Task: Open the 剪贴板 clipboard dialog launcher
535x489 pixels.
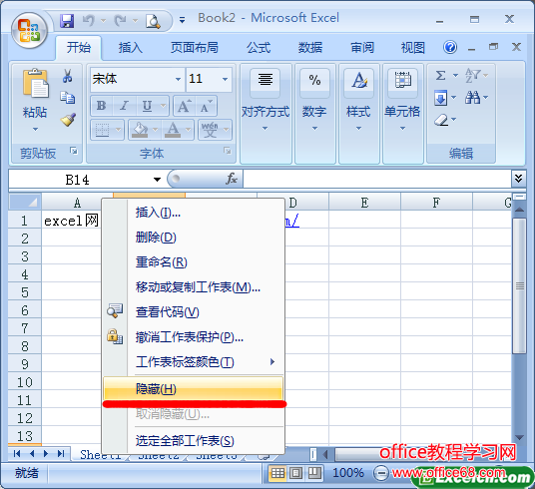Action: (74, 151)
